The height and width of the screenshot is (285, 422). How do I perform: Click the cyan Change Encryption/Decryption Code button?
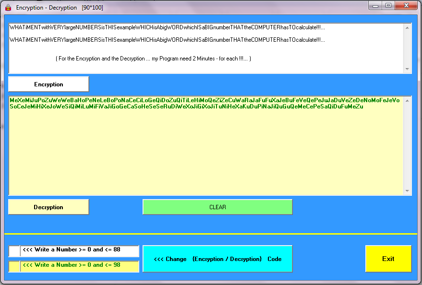coord(217,259)
